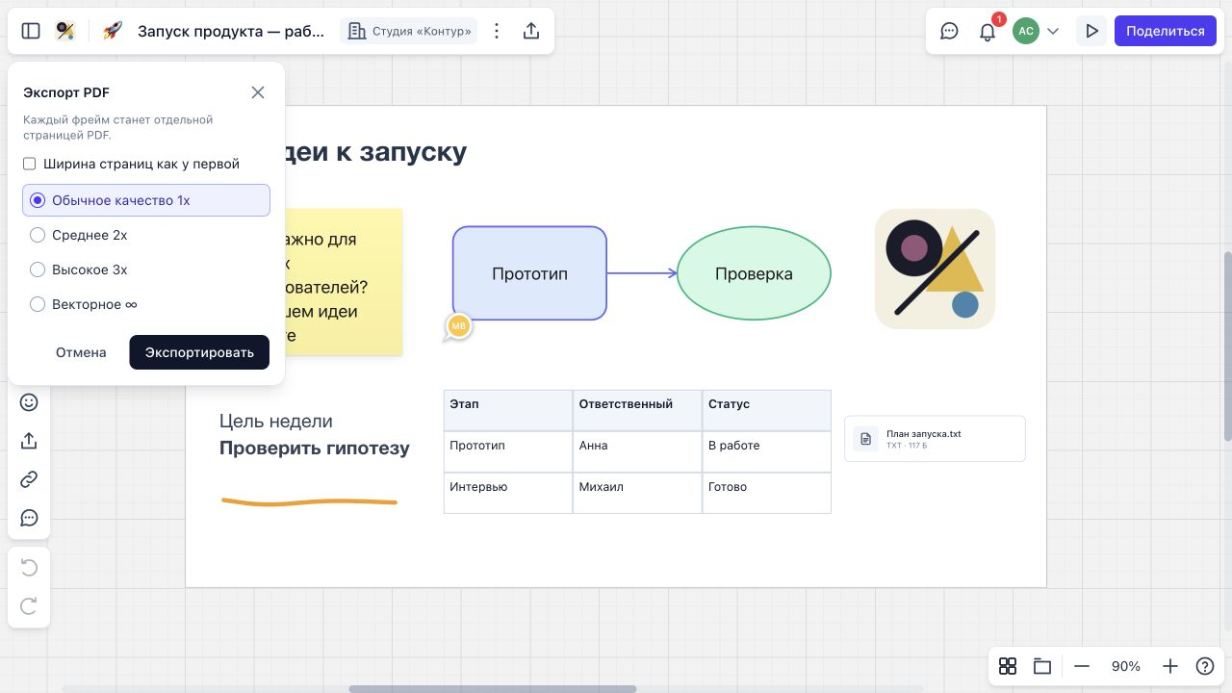1232x693 pixels.
Task: Start presentation with the play icon
Action: [x=1091, y=31]
